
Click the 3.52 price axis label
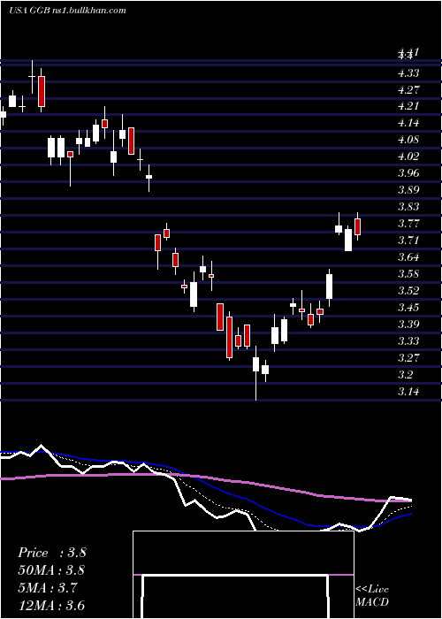point(408,291)
